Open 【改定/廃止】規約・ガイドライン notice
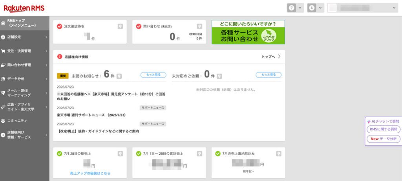402x181 pixels. point(98,131)
